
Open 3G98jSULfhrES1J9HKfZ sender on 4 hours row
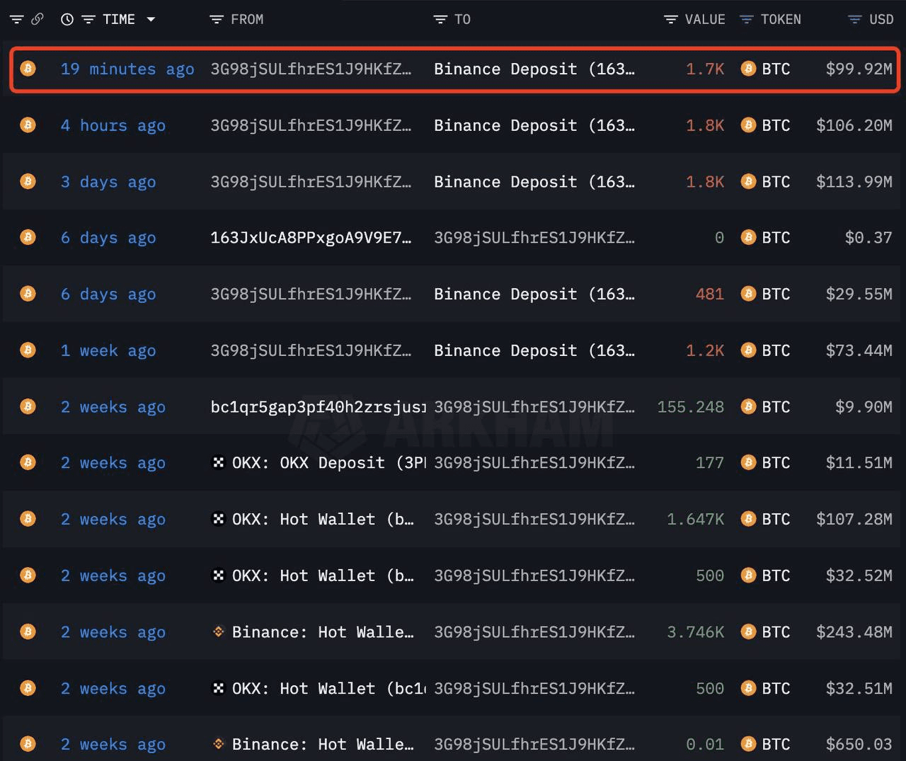(311, 126)
